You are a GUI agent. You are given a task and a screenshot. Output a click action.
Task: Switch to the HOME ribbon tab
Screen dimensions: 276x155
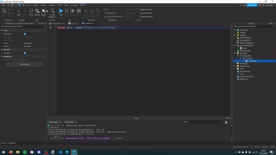tap(35, 5)
